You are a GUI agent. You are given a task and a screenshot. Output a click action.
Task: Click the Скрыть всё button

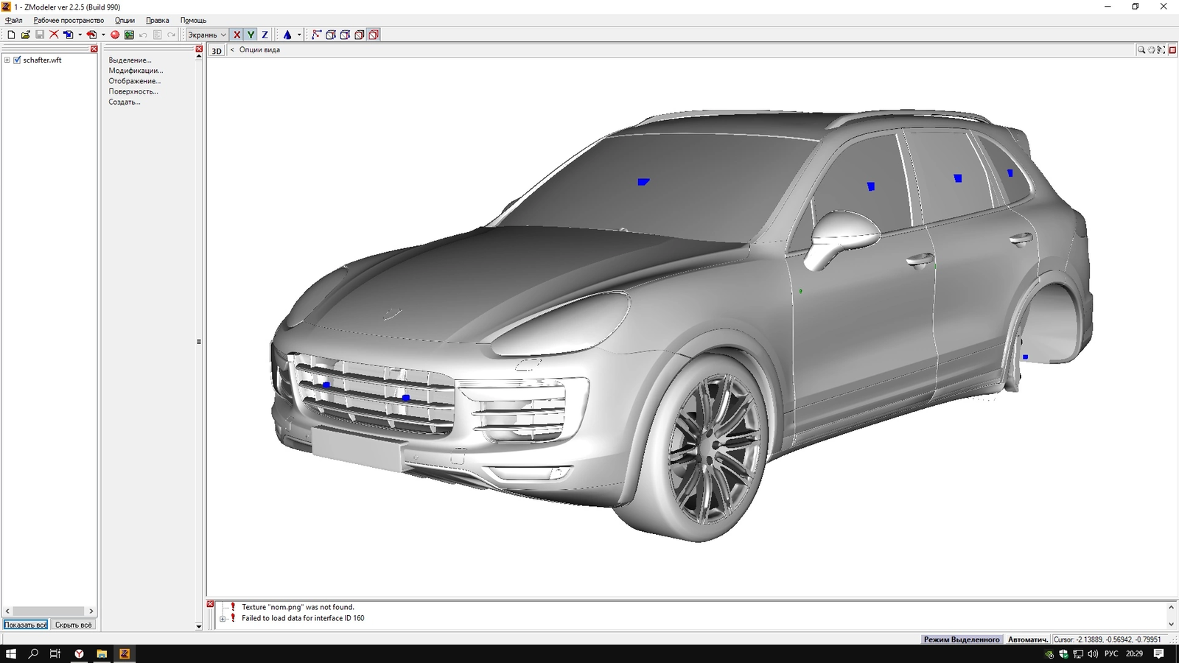pos(74,625)
